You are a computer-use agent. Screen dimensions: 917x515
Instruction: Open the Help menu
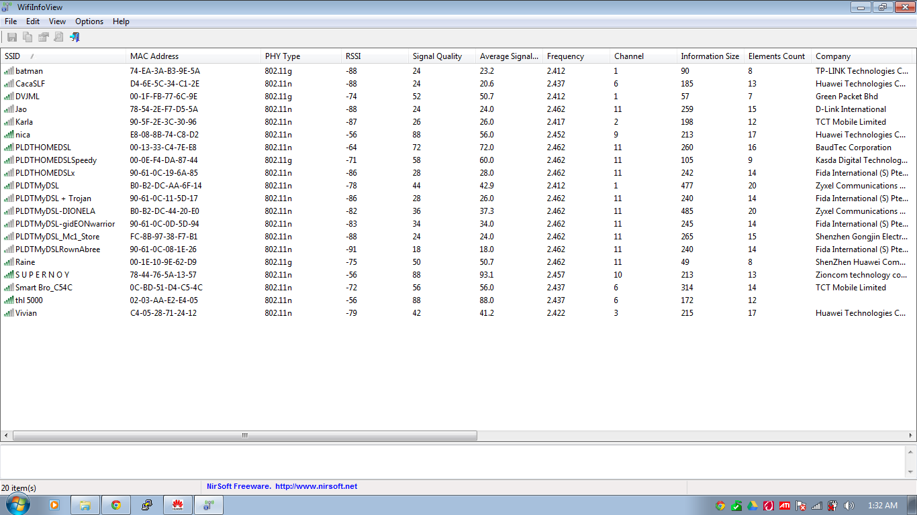121,21
